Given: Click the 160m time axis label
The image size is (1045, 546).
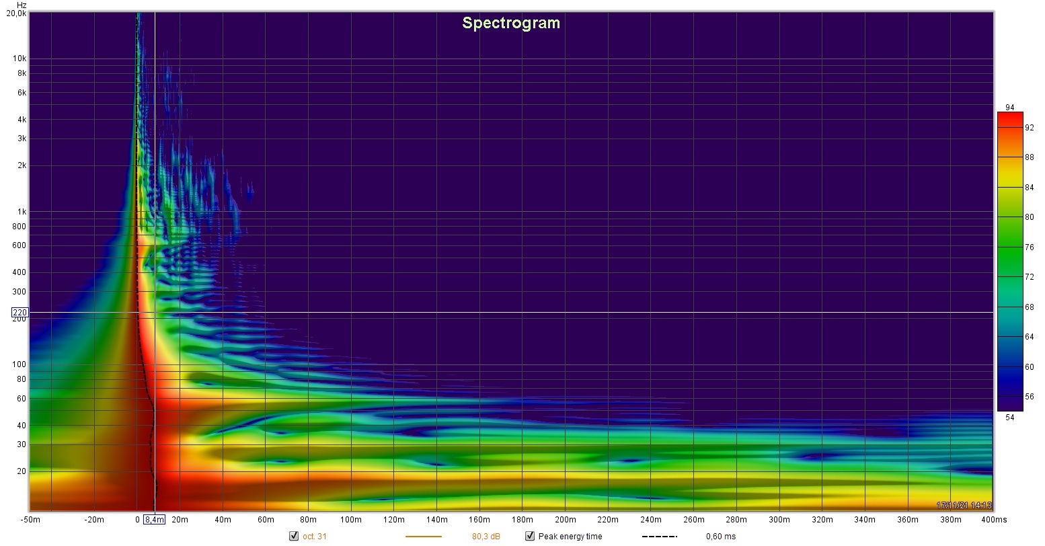Looking at the screenshot, I should 479,520.
